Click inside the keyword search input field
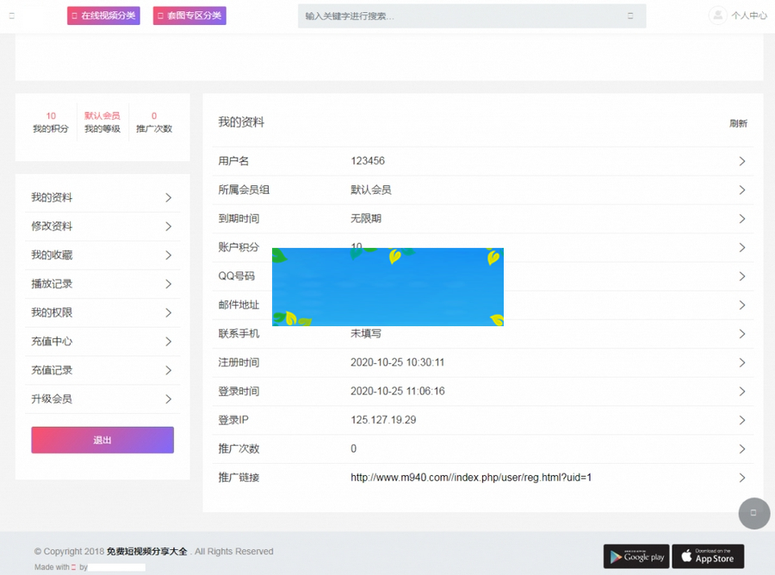Screen dimensions: 775x575 pos(431,15)
